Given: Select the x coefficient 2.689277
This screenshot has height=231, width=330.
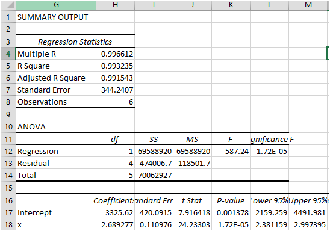Looking at the screenshot, I should coord(116,224).
